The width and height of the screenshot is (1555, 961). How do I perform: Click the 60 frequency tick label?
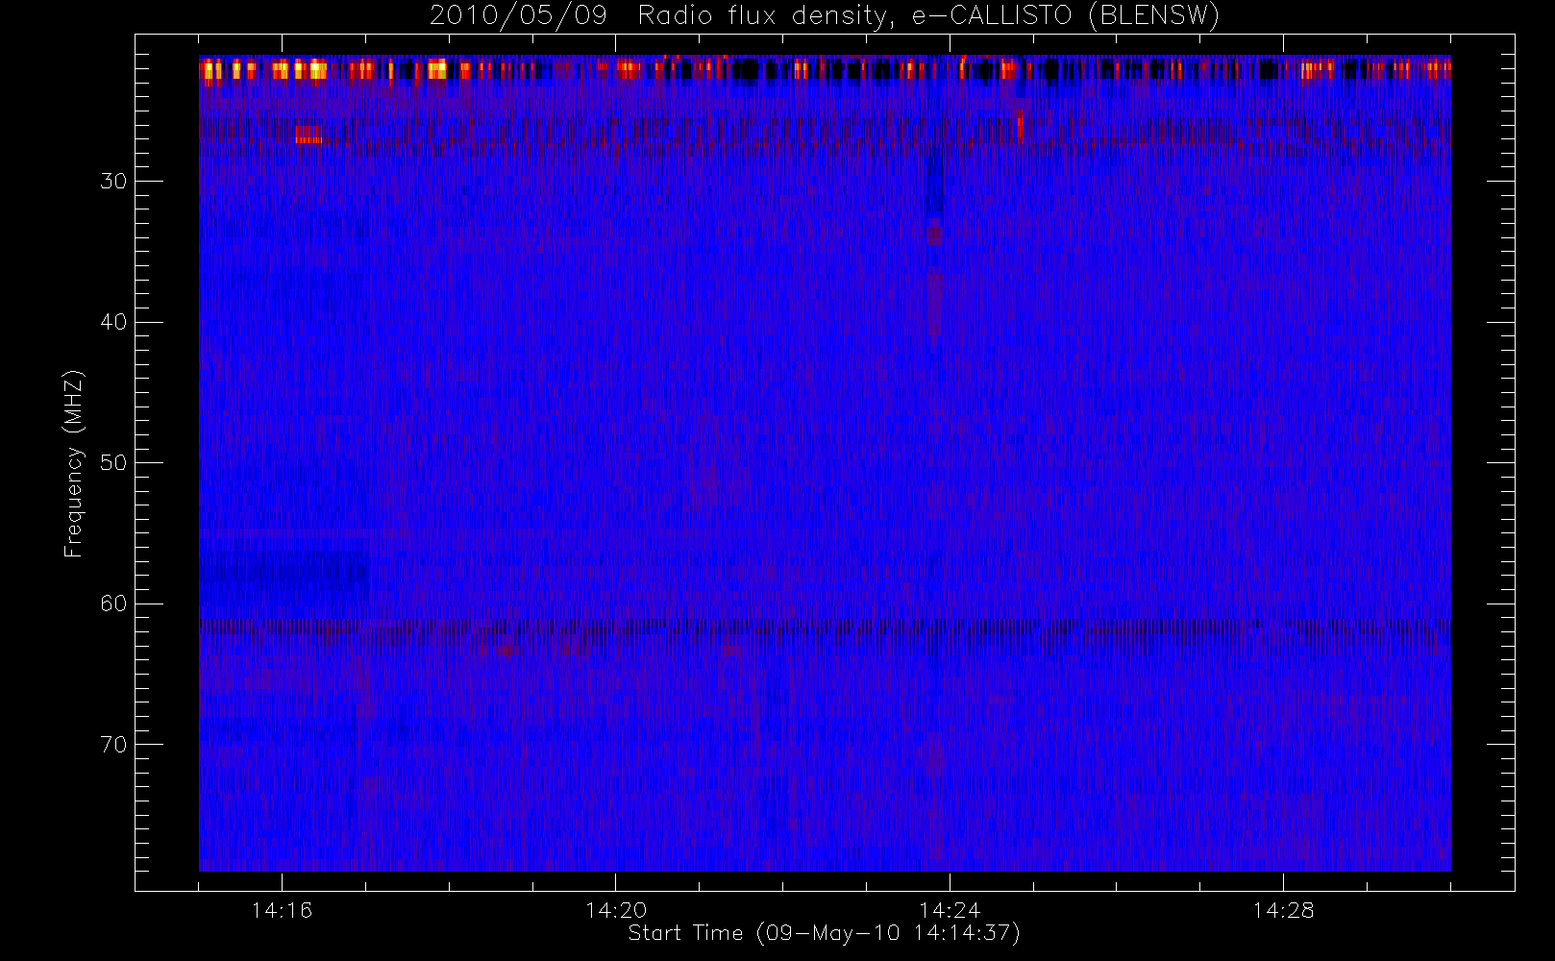click(113, 604)
